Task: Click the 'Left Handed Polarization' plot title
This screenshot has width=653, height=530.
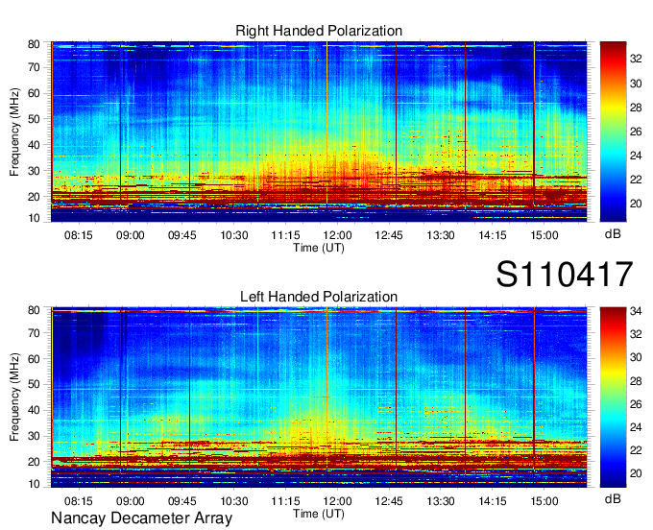Action: pyautogui.click(x=319, y=297)
